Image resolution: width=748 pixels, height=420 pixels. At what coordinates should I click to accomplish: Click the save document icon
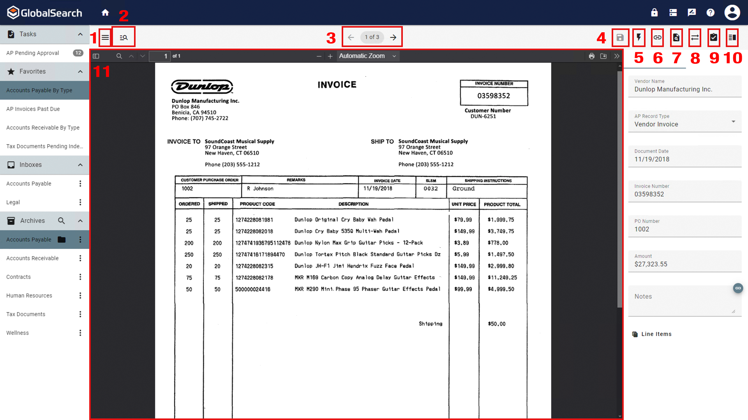click(620, 37)
